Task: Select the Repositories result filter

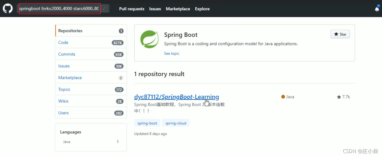Action: tap(91, 31)
